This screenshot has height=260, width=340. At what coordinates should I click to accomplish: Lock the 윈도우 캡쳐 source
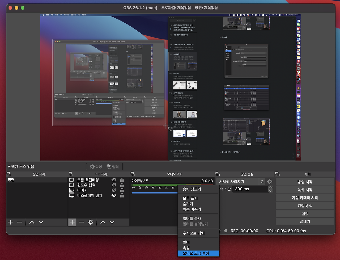tap(122, 185)
